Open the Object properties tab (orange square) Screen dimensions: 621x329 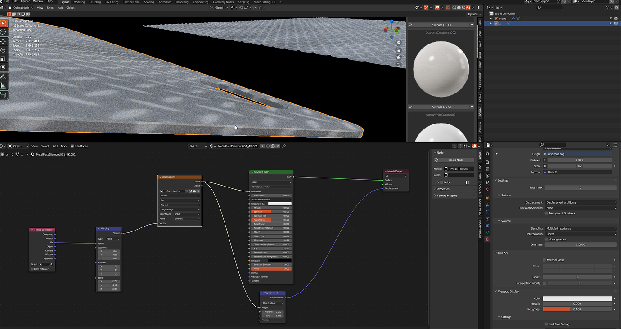487,198
